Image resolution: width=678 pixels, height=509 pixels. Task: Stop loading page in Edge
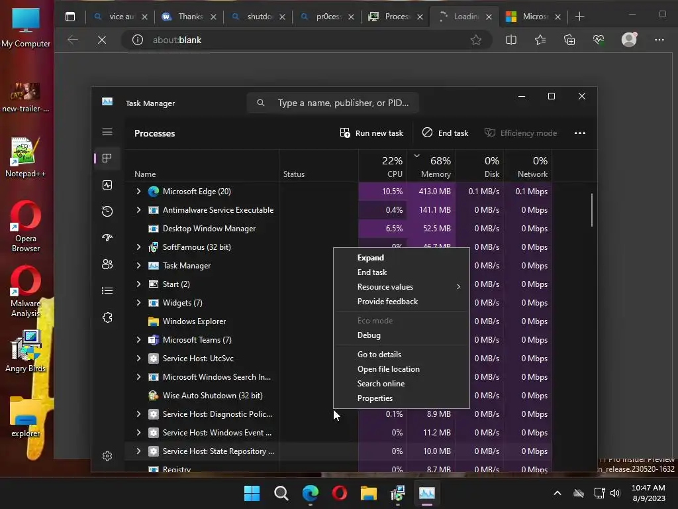click(102, 40)
